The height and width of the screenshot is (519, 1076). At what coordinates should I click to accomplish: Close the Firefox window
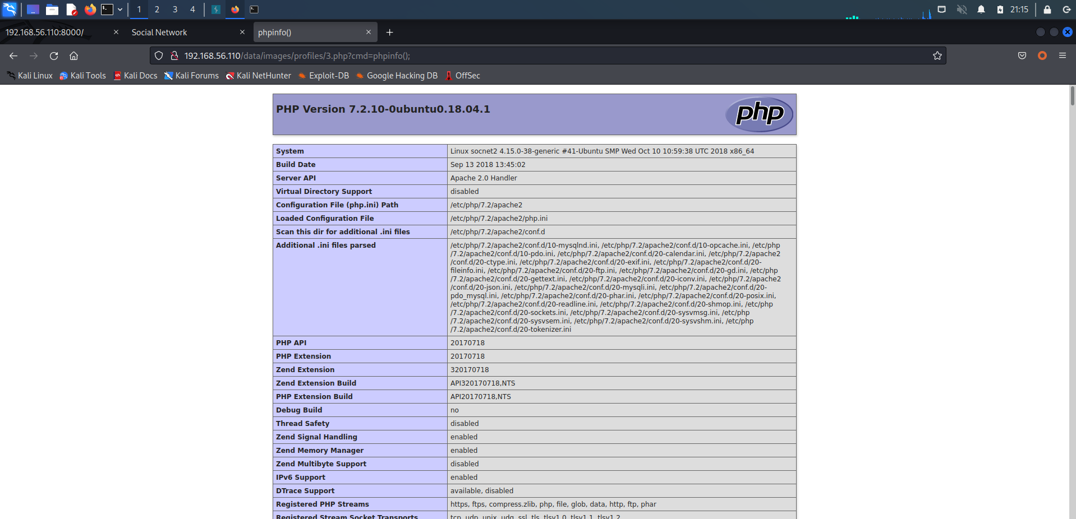coord(1068,33)
